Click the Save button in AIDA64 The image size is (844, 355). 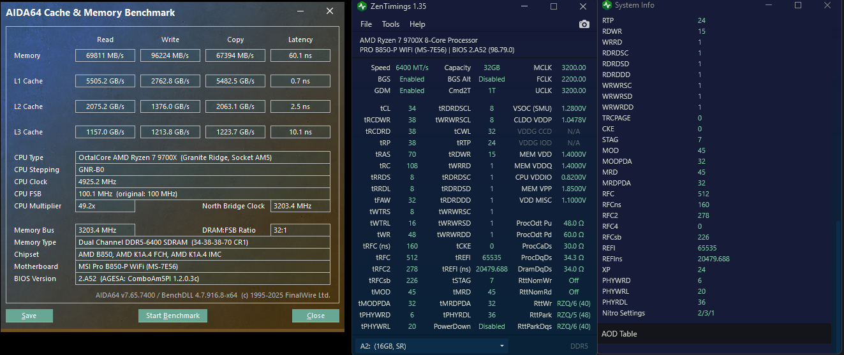point(29,315)
